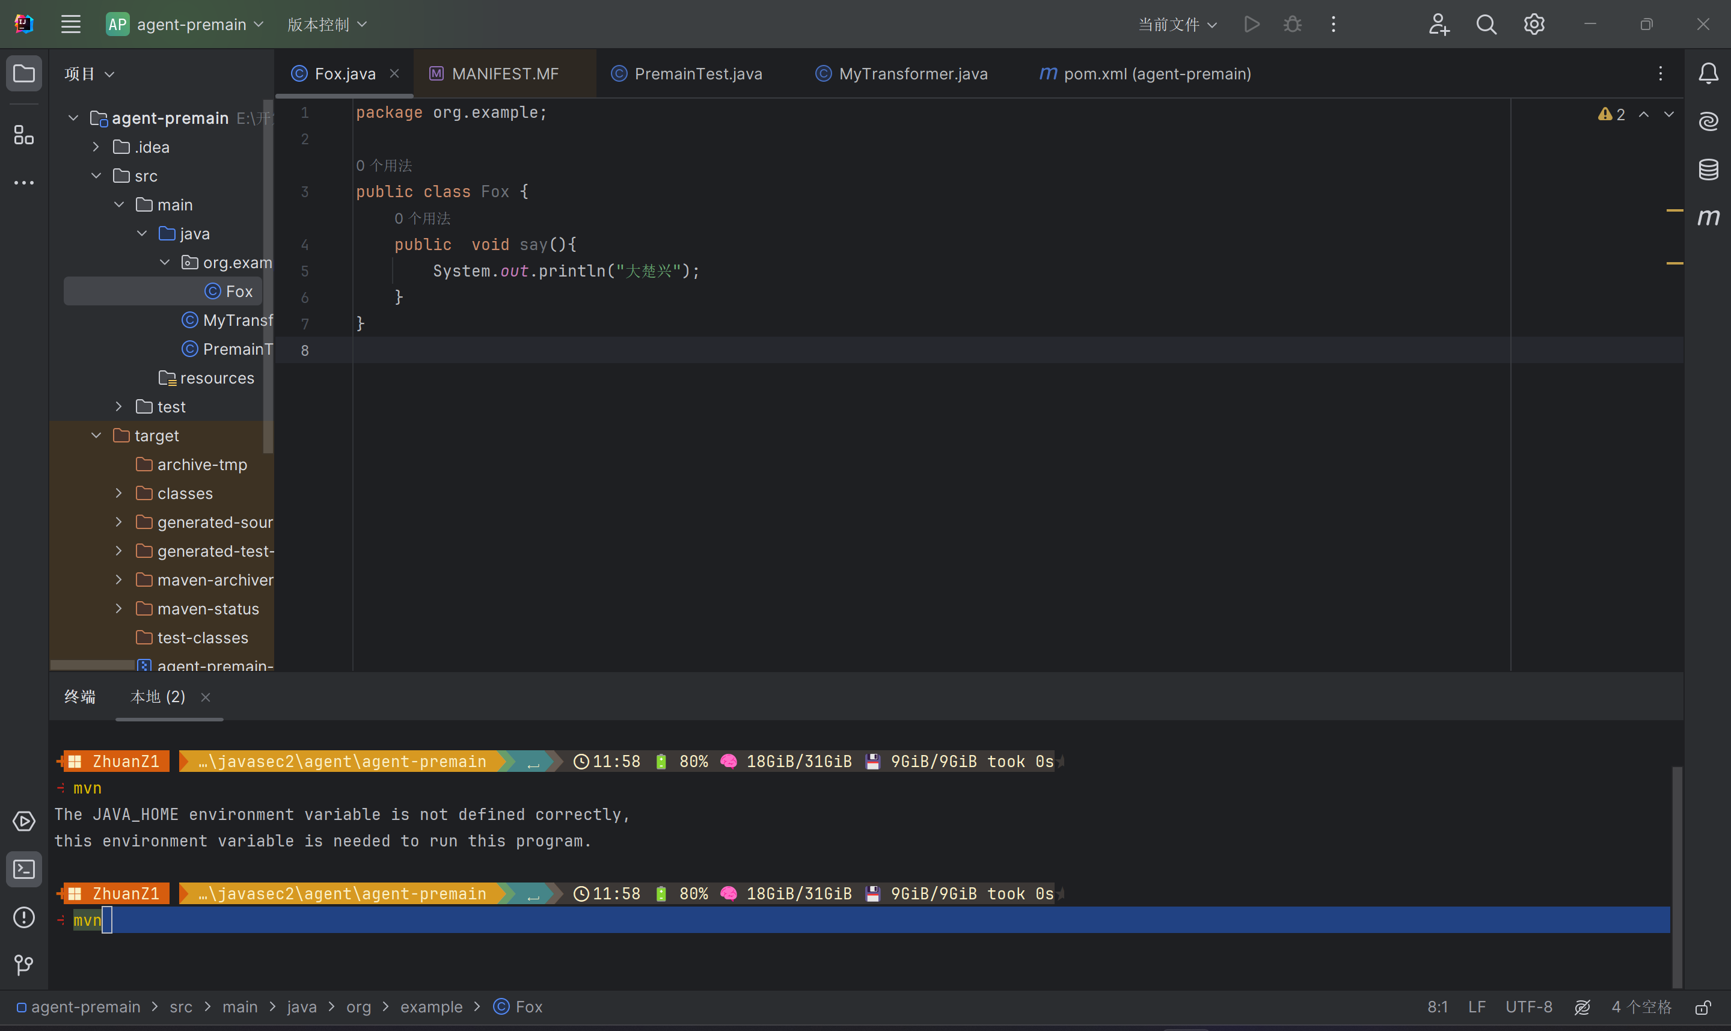Screen dimensions: 1731x1031
Task: Toggle the Project tool window folder icon
Action: [23, 73]
